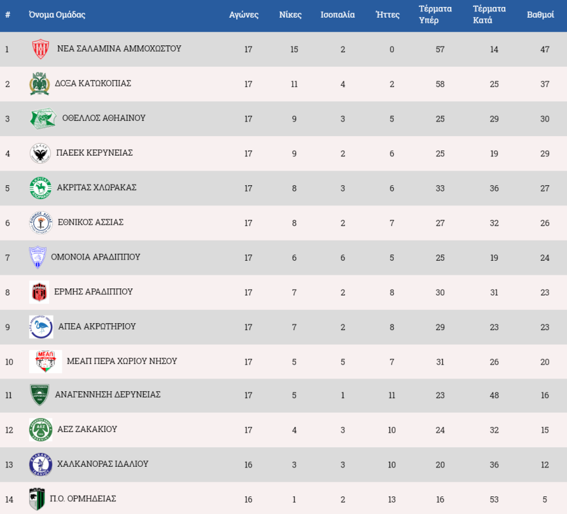Select the Όνομα Ομάδας column header
This screenshot has height=514, width=567.
click(x=57, y=14)
